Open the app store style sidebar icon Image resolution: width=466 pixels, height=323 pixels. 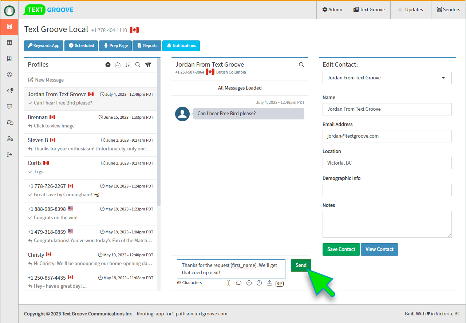9,75
